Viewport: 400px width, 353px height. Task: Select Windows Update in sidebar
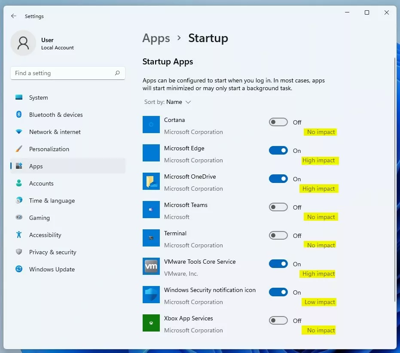[x=52, y=269]
